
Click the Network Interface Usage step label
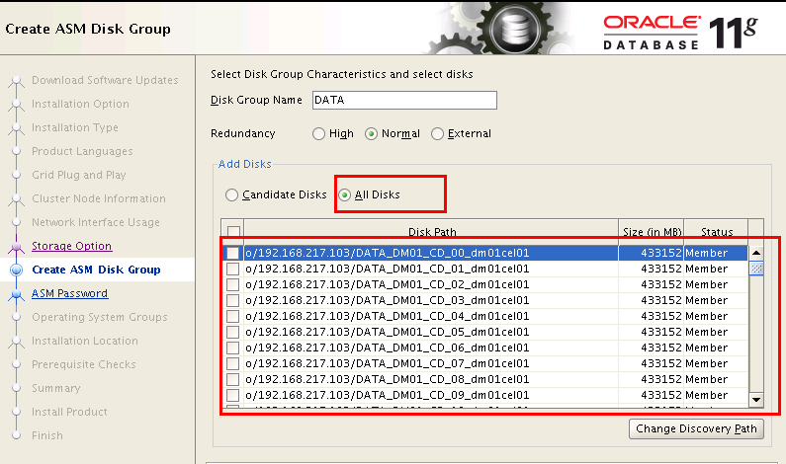coord(96,222)
